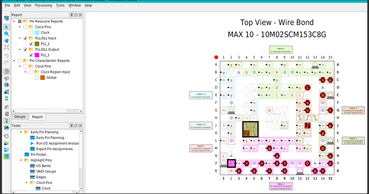The width and height of the screenshot is (369, 194).
Task: Click the 'P' package view icon
Action: click(x=6, y=107)
